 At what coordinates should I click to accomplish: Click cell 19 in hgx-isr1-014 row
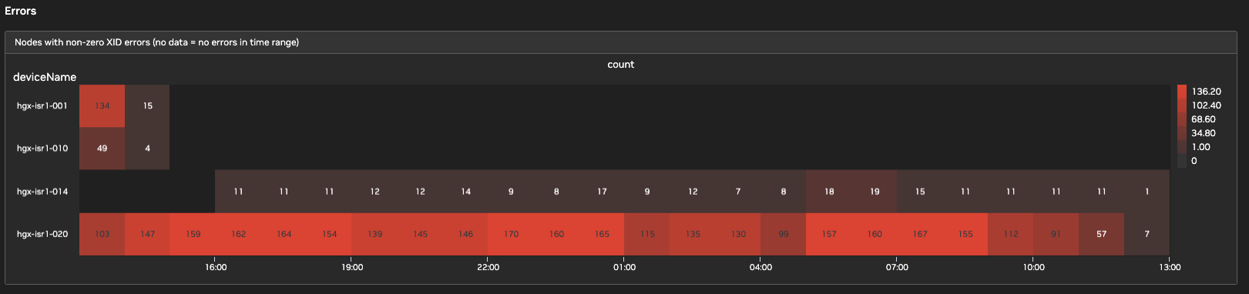pyautogui.click(x=875, y=192)
